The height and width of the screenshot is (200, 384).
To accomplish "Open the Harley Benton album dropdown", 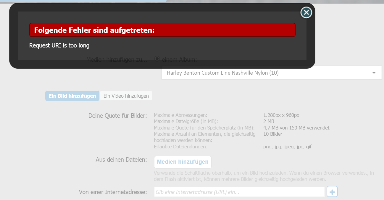I will pyautogui.click(x=272, y=73).
